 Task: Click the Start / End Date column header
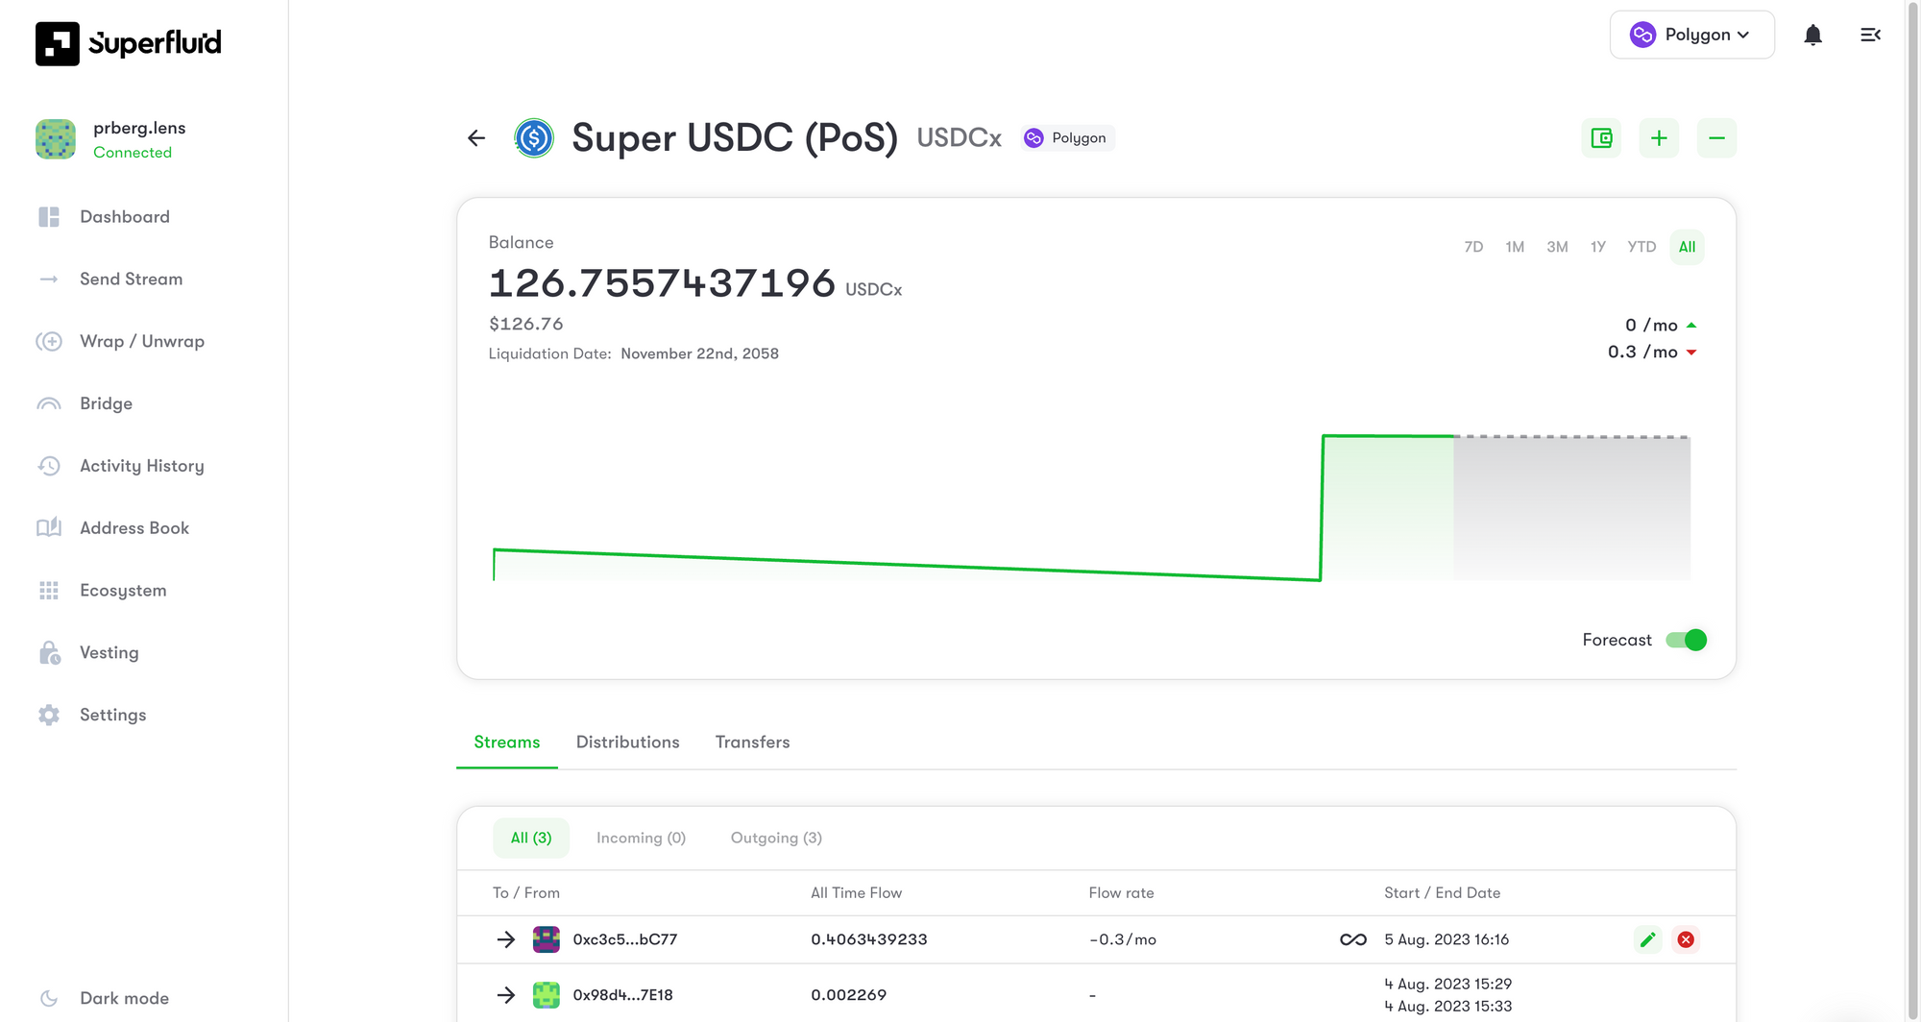[1443, 893]
